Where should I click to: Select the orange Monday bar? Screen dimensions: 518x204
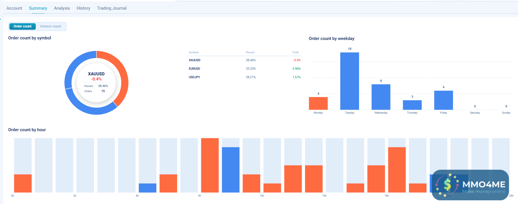[x=318, y=103]
